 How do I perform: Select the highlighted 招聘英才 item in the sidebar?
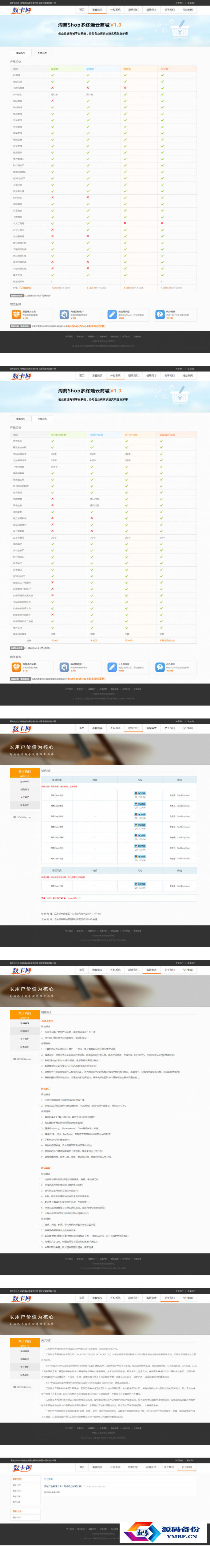[x=25, y=1031]
